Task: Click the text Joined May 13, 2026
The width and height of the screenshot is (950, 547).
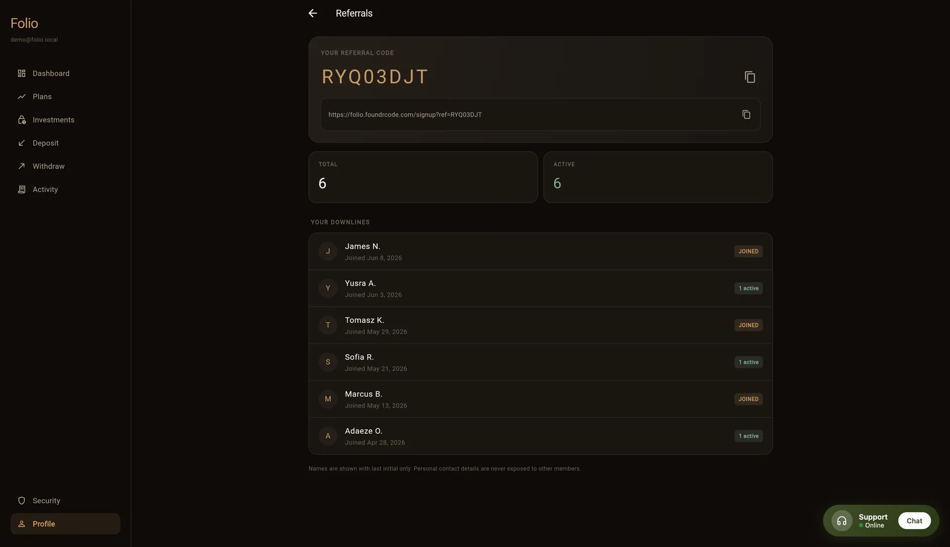Action: [x=376, y=406]
